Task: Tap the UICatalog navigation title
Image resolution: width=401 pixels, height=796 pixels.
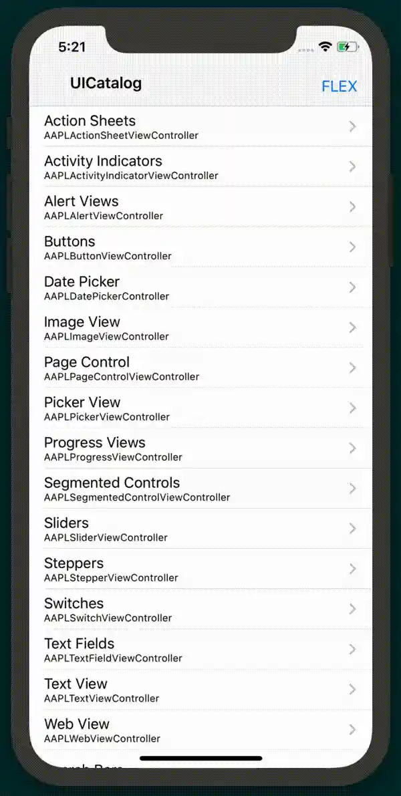Action: (106, 84)
